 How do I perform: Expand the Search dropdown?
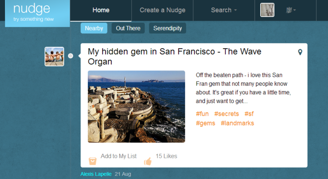click(224, 10)
